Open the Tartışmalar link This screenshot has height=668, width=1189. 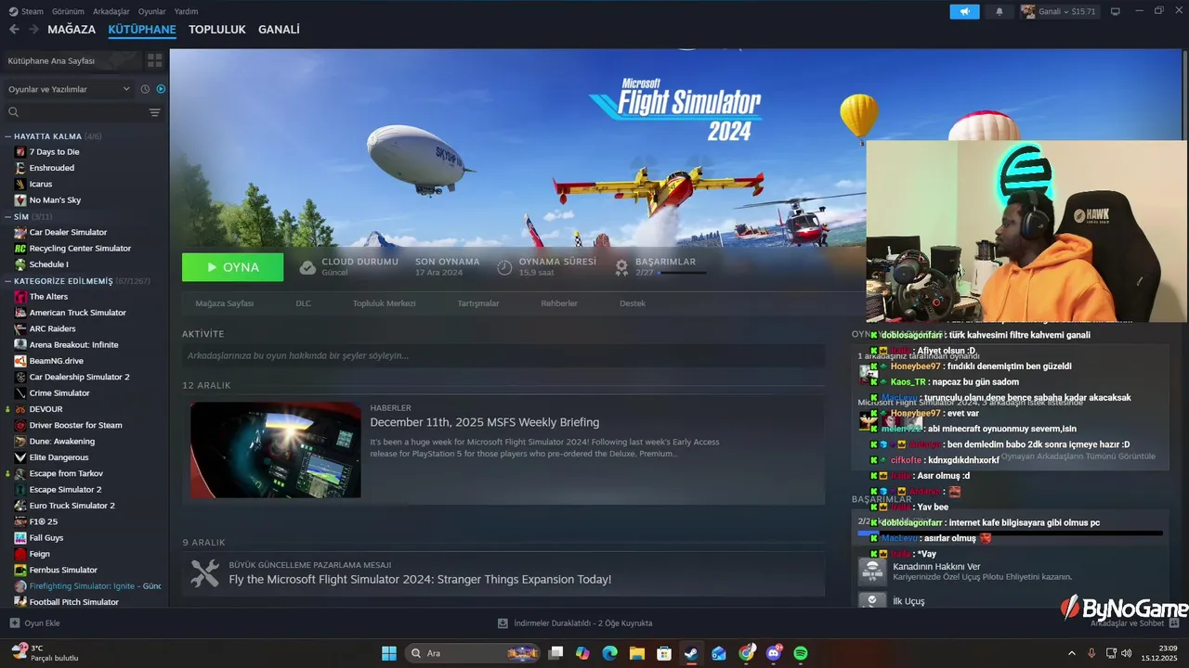478,303
